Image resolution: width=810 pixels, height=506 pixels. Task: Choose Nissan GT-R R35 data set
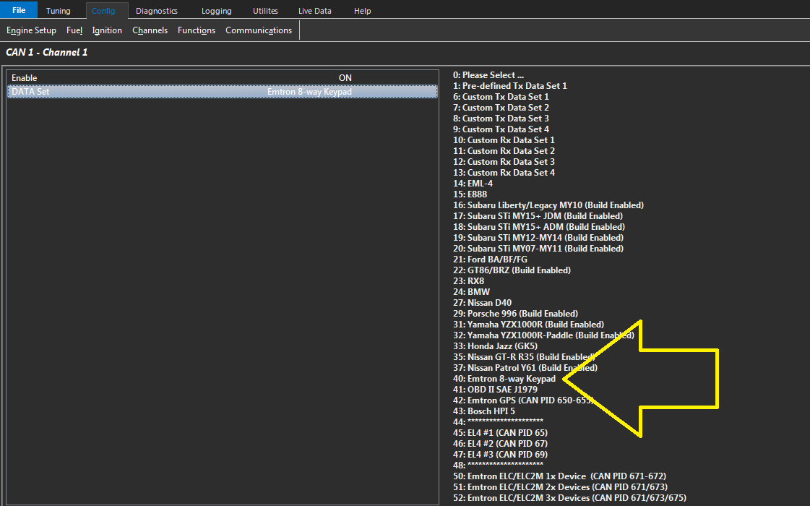pos(524,357)
